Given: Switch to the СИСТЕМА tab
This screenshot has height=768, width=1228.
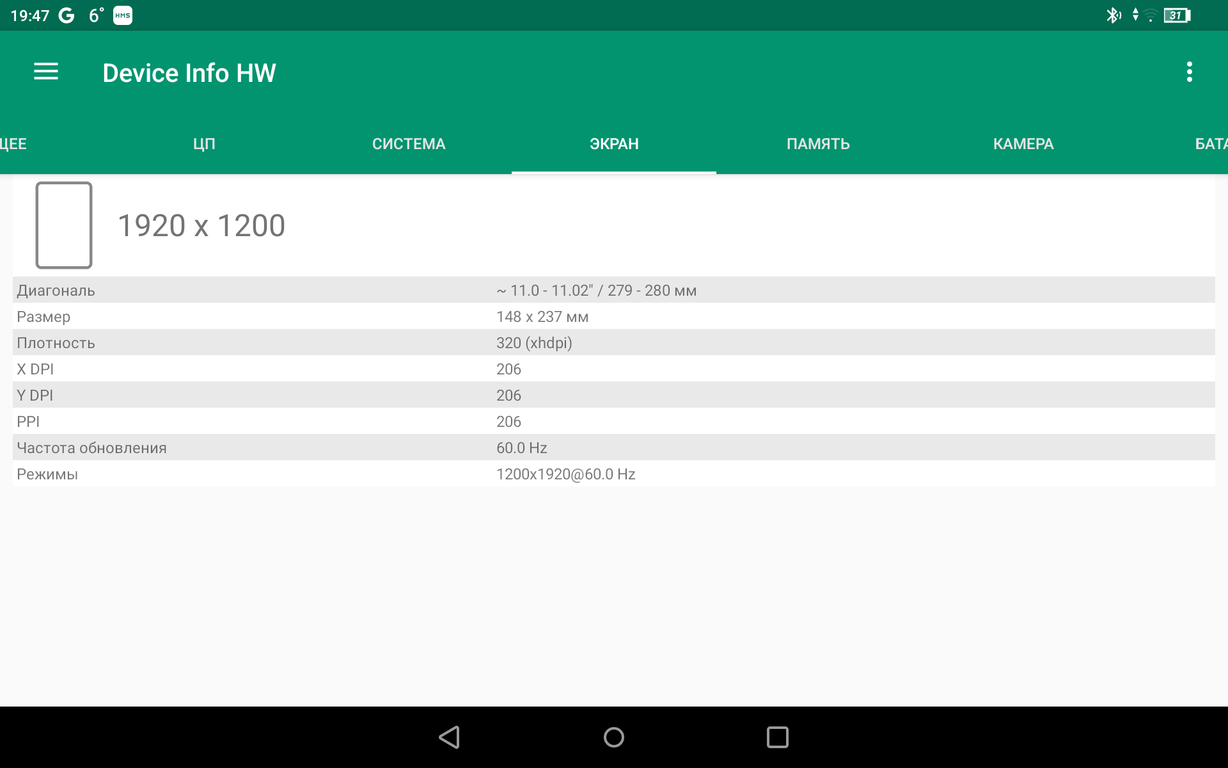Looking at the screenshot, I should 409,144.
